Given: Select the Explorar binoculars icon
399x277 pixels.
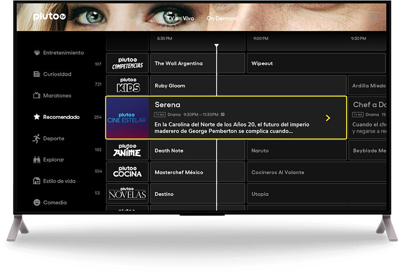Looking at the screenshot, I should click(36, 160).
